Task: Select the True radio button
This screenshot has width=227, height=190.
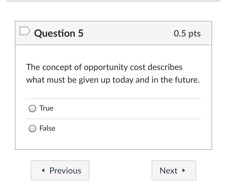Action: coord(32,109)
